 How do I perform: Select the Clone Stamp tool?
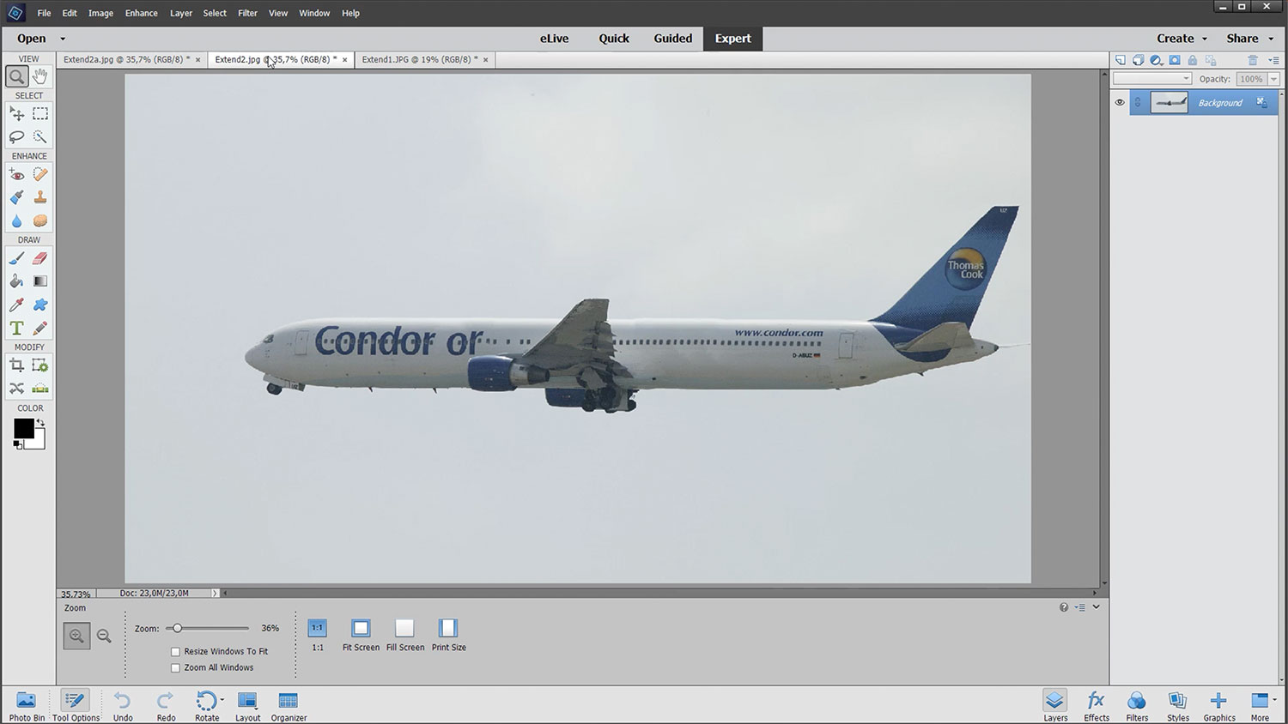pyautogui.click(x=39, y=197)
